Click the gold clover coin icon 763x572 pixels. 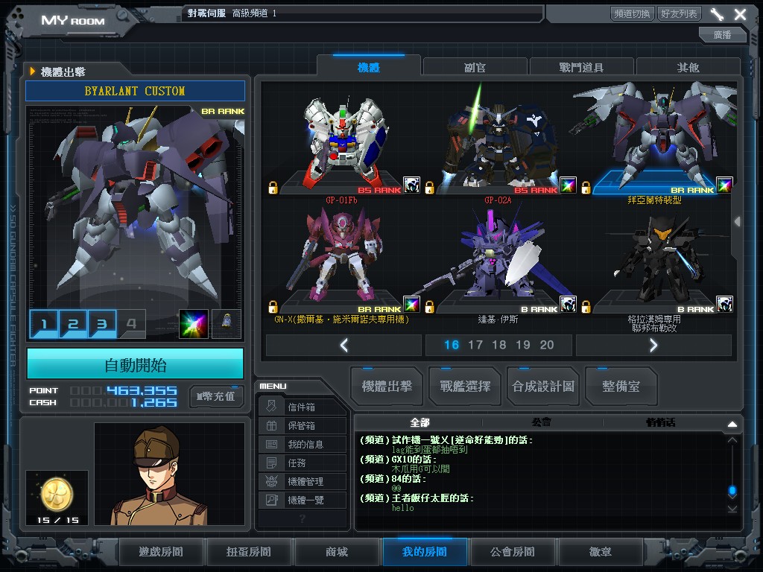point(57,495)
